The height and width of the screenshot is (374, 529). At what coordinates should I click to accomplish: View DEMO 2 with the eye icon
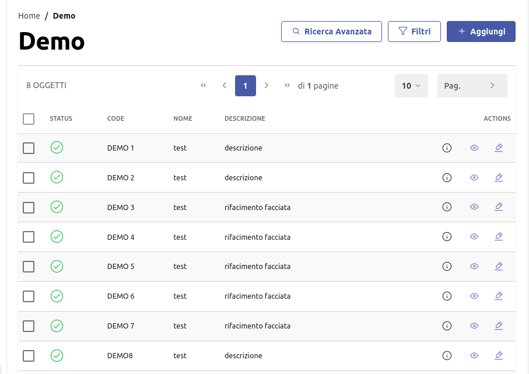[x=474, y=177]
